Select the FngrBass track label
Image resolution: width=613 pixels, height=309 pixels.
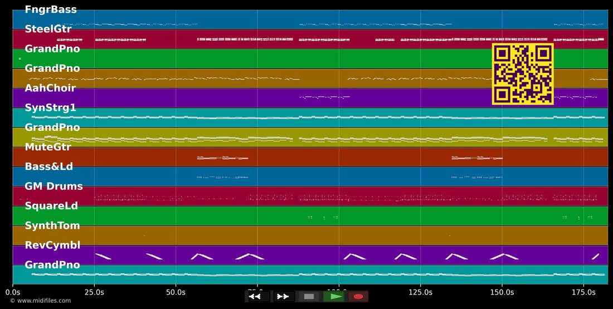pyautogui.click(x=51, y=9)
